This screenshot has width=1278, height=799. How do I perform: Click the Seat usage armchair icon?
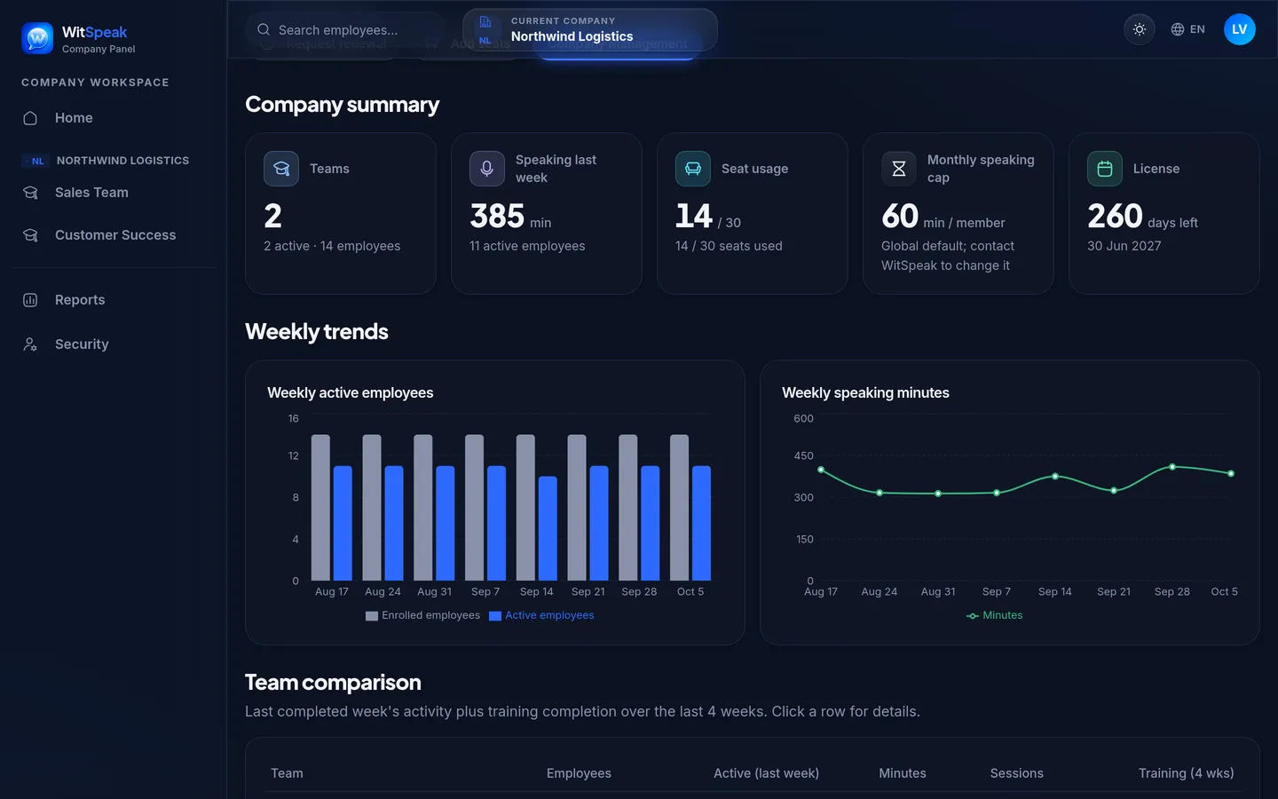[x=693, y=169]
